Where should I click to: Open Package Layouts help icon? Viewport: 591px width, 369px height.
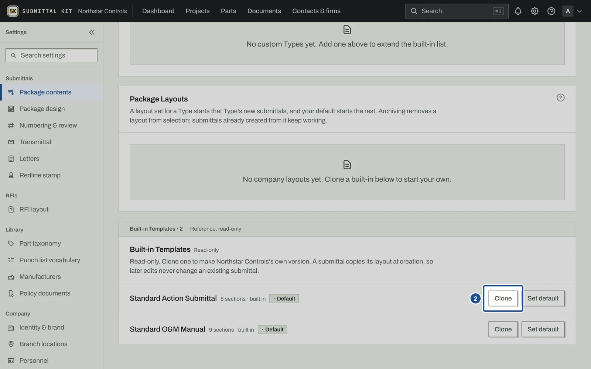tap(560, 97)
